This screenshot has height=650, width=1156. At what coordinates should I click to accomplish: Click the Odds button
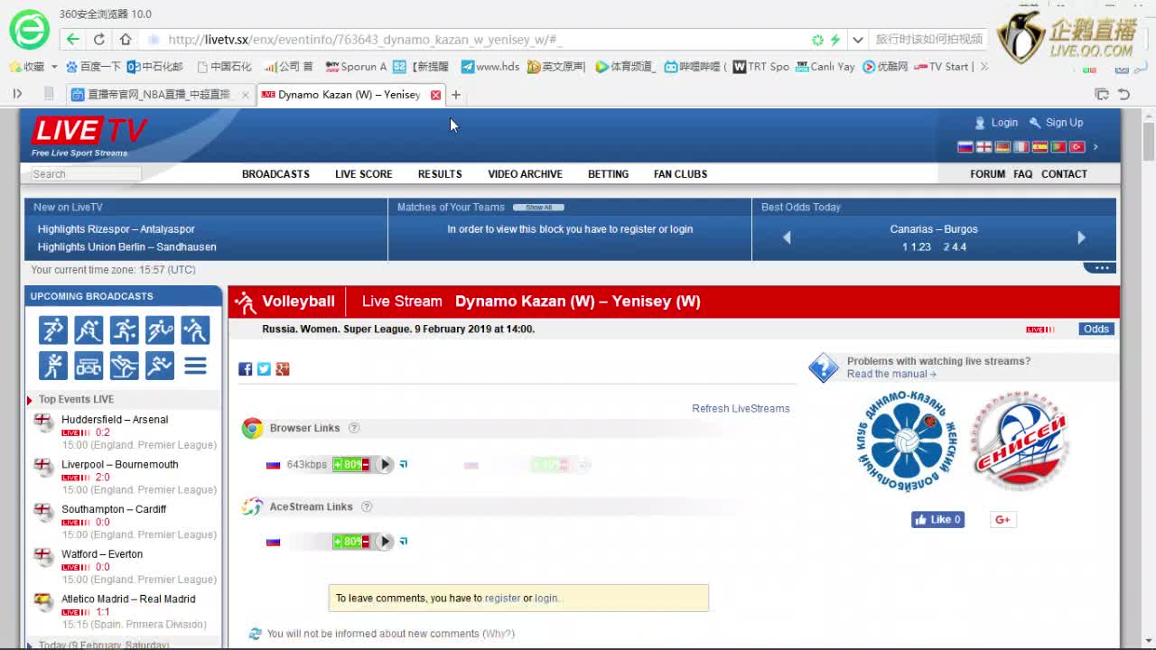pos(1095,329)
